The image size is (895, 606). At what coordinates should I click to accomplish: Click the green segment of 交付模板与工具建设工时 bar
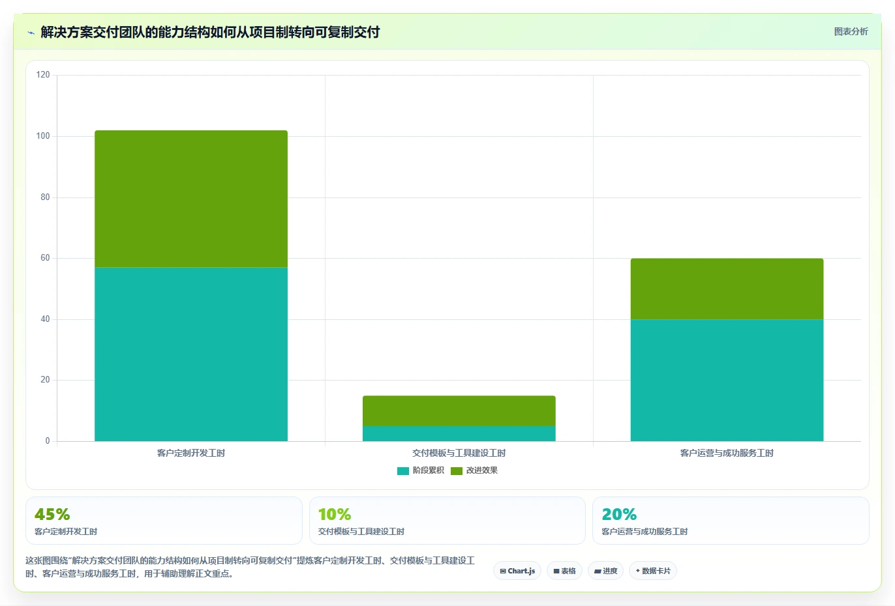(459, 411)
